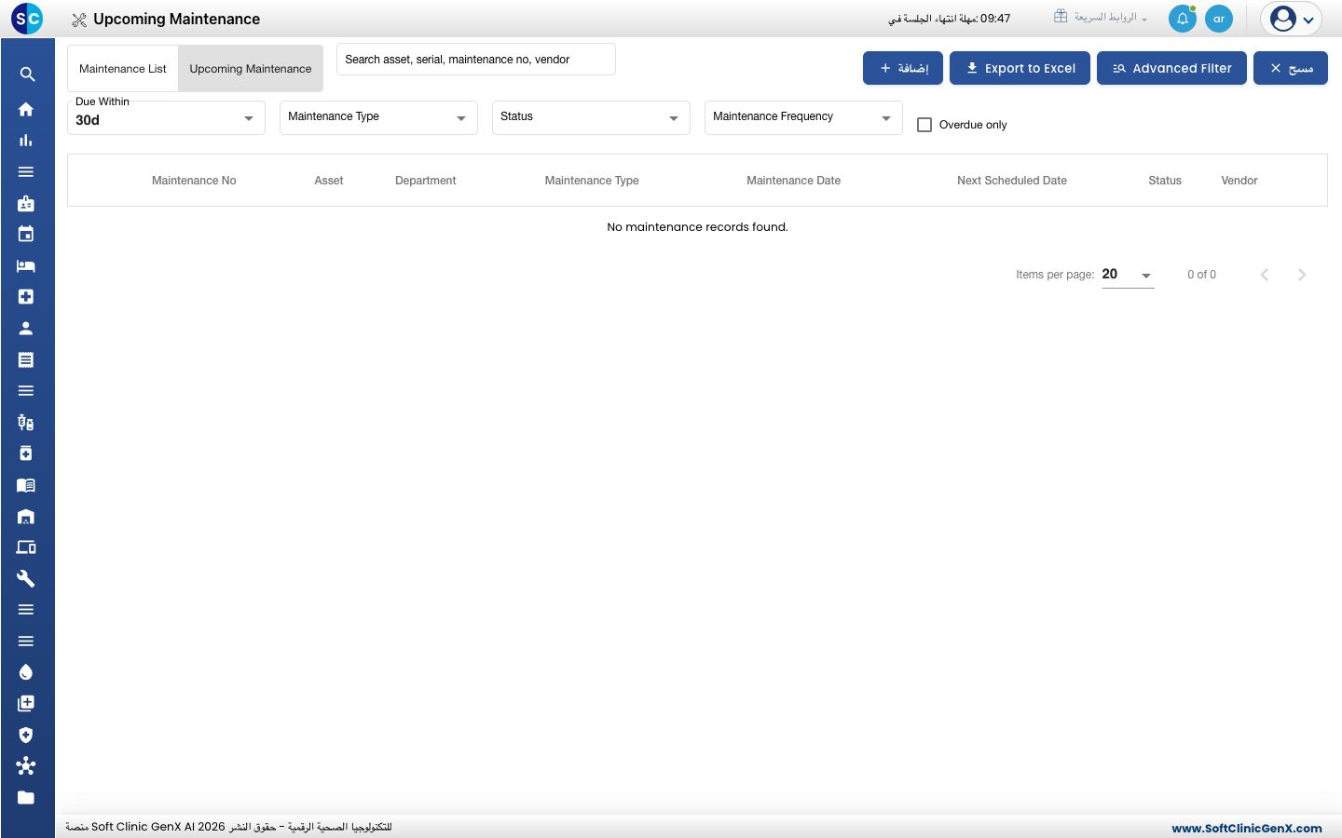
Task: Switch to the Maintenance List tab
Action: coord(123,69)
